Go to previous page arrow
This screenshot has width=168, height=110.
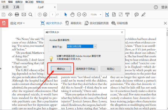[40, 15]
